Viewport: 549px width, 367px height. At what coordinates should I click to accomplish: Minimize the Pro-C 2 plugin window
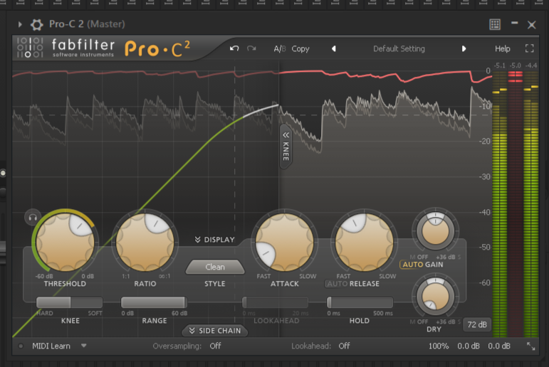[x=514, y=23]
